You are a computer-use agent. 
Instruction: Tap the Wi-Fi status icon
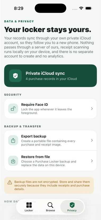coord(81,8)
